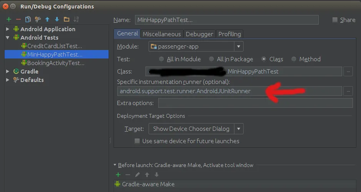Browse for test class with ellipsis button
361x192 pixels.
(x=348, y=72)
